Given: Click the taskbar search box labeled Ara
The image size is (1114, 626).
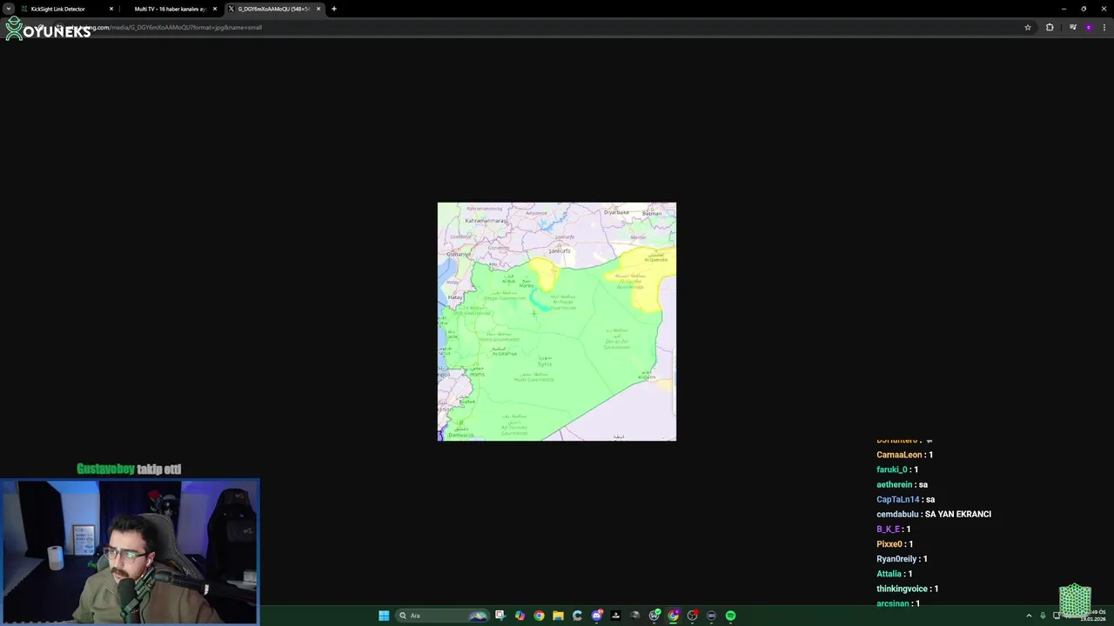Looking at the screenshot, I should tap(441, 616).
